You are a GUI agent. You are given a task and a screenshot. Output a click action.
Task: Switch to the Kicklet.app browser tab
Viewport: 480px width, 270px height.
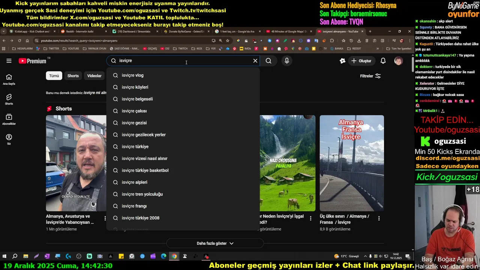pyautogui.click(x=33, y=31)
